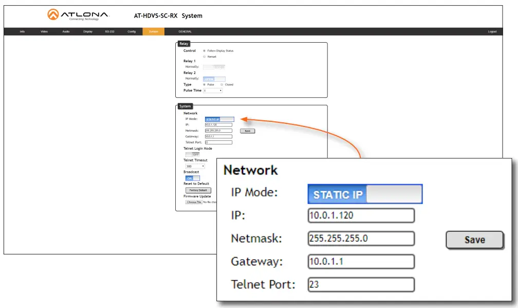Click the Firmware Update label
518x308 pixels.
[x=197, y=196]
